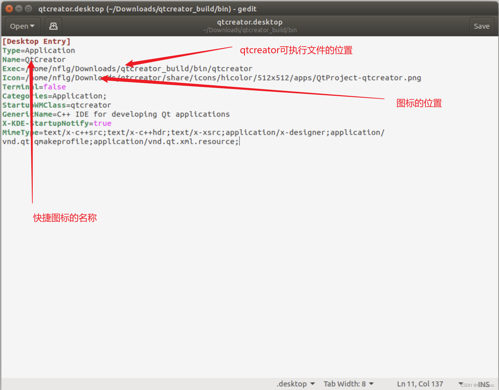Place cursor on Name=QtCreator line

click(34, 60)
